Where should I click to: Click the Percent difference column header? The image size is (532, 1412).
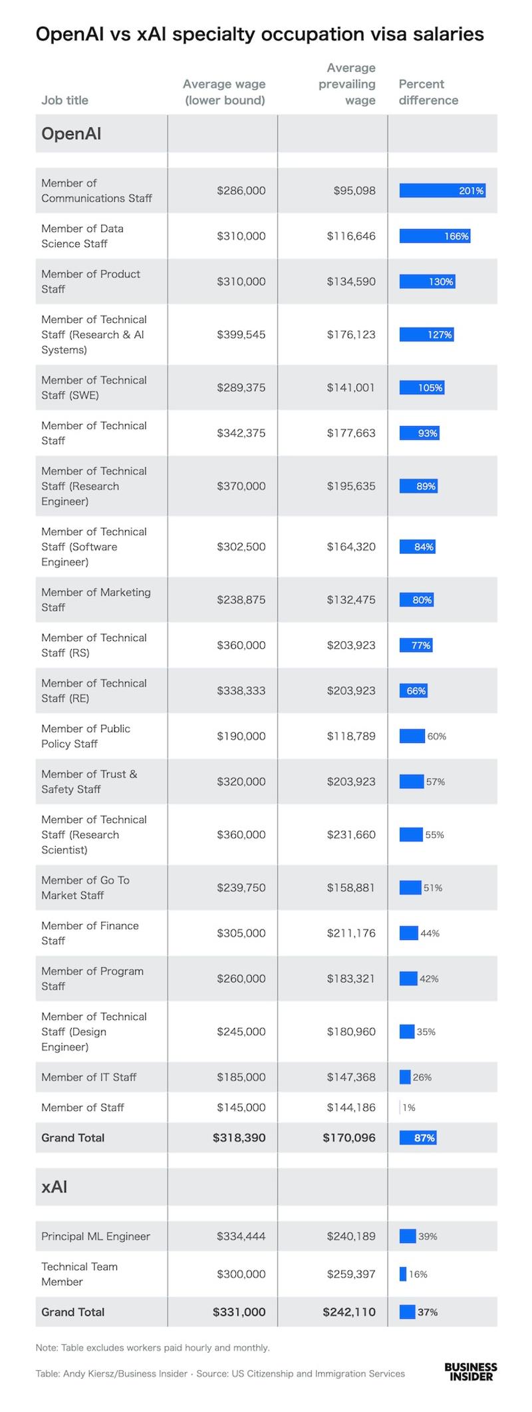click(x=428, y=93)
